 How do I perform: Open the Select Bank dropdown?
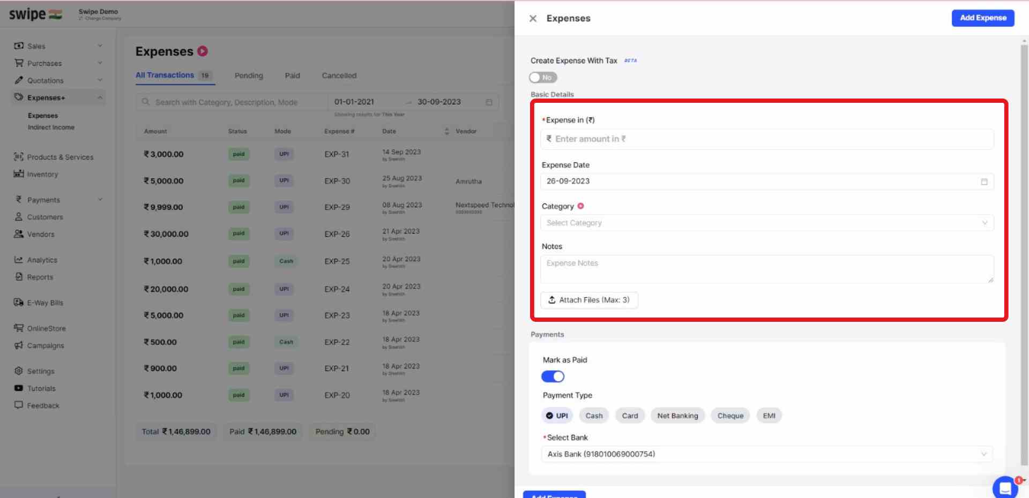pyautogui.click(x=767, y=454)
